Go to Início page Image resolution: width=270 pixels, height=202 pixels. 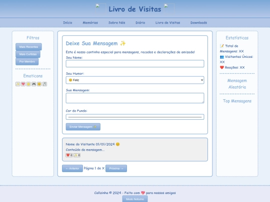pos(67,22)
